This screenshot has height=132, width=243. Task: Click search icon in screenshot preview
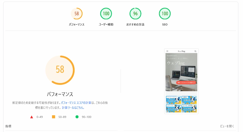195,51
